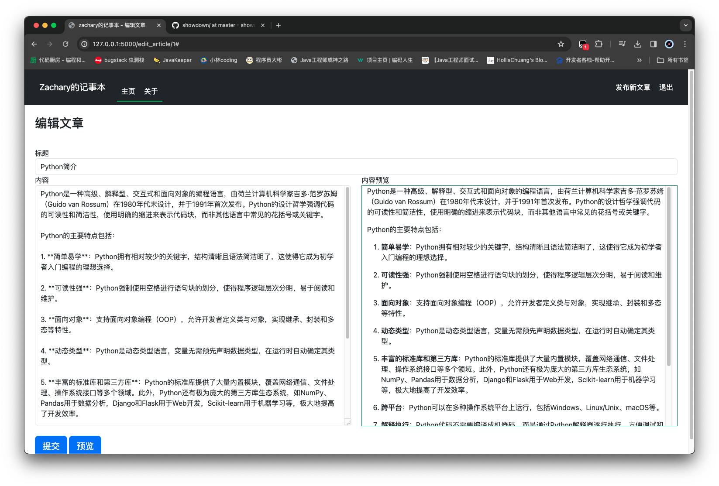
Task: Click the page's main vertical scrollbar
Action: click(691, 255)
